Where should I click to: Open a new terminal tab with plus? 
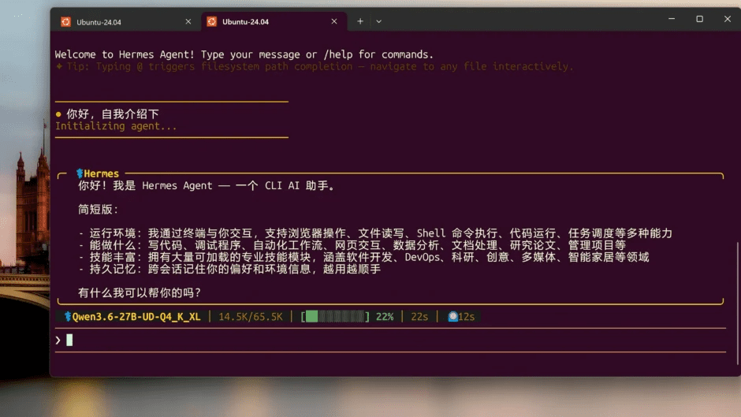pyautogui.click(x=360, y=21)
